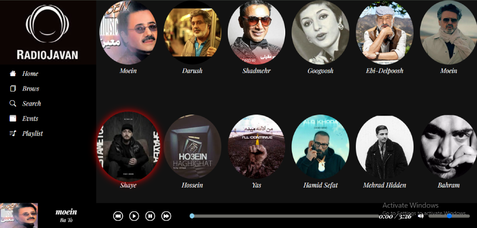Mute audio with the speaker icon

[x=421, y=216]
